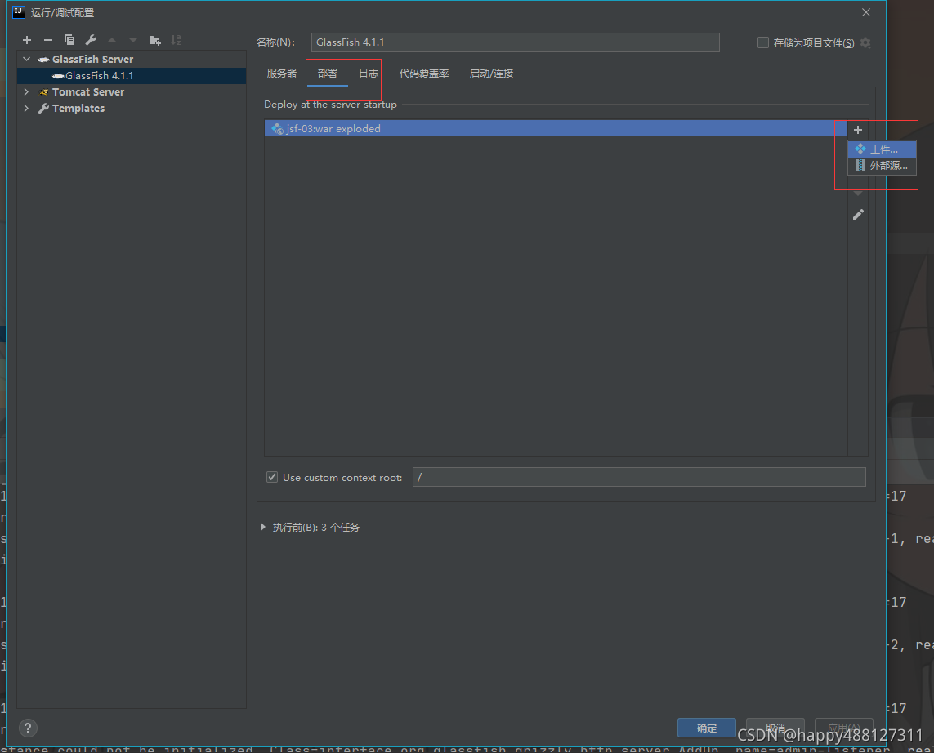Select Templates in the tree

coord(78,109)
